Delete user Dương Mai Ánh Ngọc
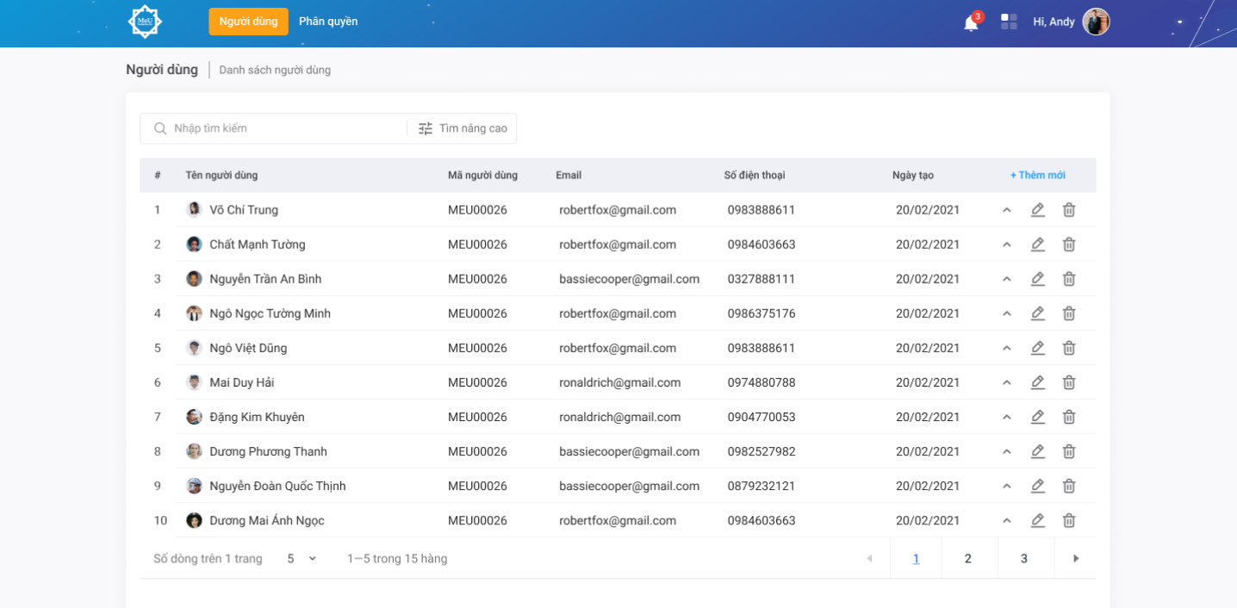The image size is (1237, 608). pyautogui.click(x=1069, y=520)
